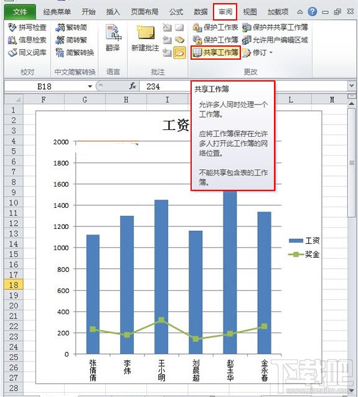Switch to the 开始 tab
The width and height of the screenshot is (358, 397).
click(x=88, y=12)
